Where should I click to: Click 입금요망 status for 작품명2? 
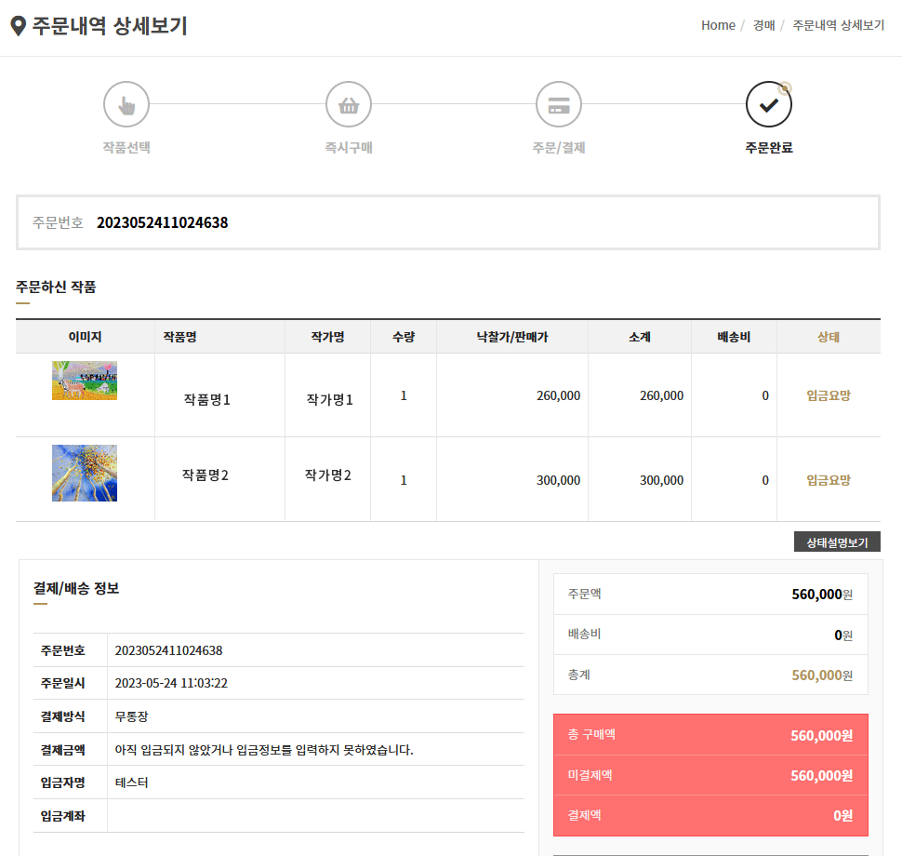click(829, 480)
